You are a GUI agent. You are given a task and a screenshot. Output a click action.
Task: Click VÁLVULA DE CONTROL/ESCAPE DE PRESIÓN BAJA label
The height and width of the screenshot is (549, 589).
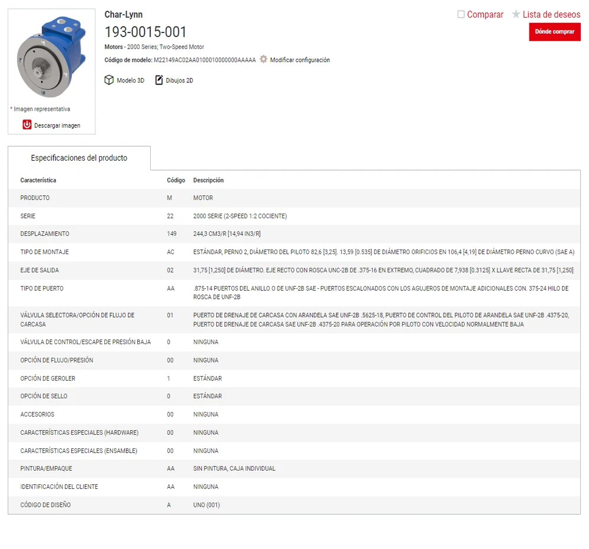coord(85,342)
